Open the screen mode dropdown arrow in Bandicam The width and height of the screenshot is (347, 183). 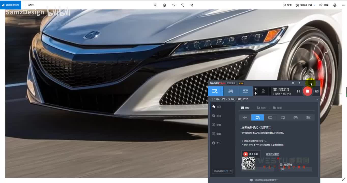(222, 91)
